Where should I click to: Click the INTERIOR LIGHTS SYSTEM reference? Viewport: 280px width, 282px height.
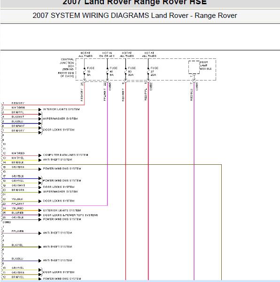[61, 109]
